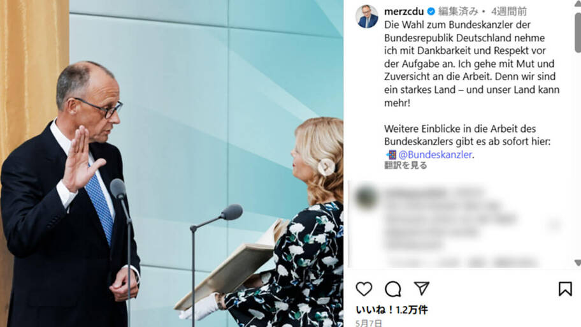581x327 pixels.
Task: Click the 5月7日 post date
Action: point(368,323)
